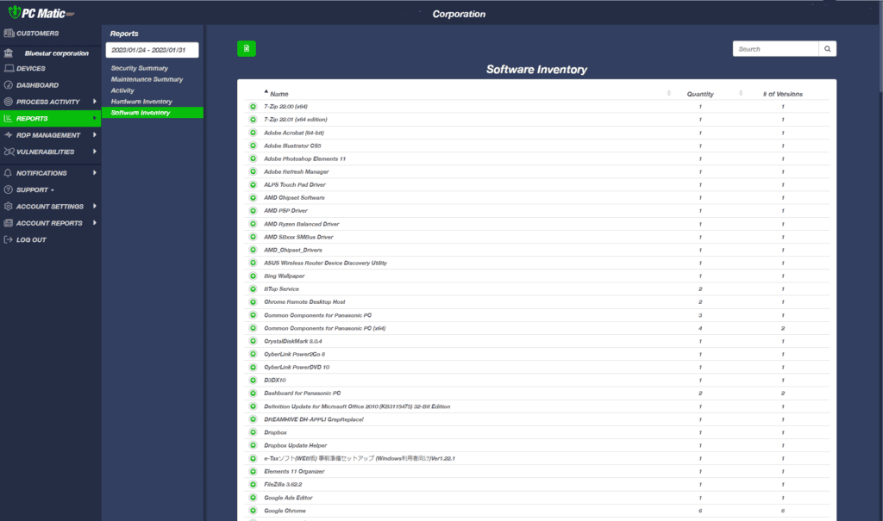This screenshot has height=521, width=883.
Task: Expand the Process Activity submenu arrow
Action: [x=95, y=102]
